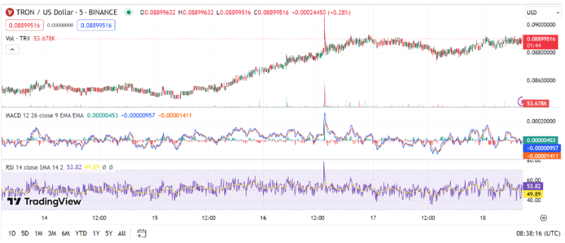Screen dimensions: 565x243
Task: Select the 1Y time range
Action: 96,233
